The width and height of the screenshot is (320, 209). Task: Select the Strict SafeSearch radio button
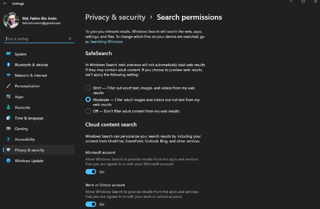(x=88, y=88)
